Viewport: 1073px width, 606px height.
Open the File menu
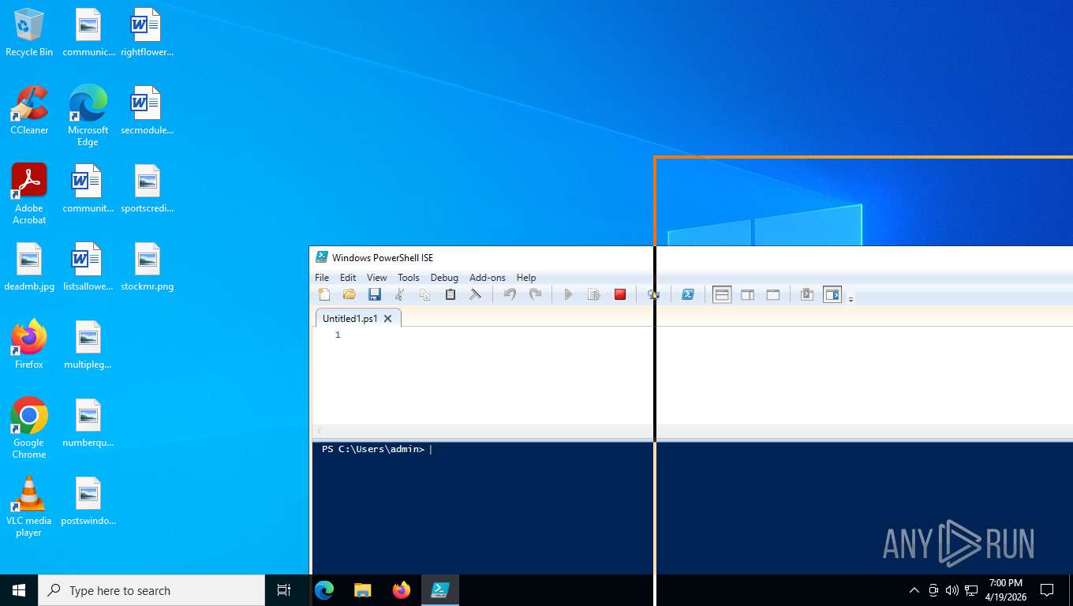click(322, 278)
